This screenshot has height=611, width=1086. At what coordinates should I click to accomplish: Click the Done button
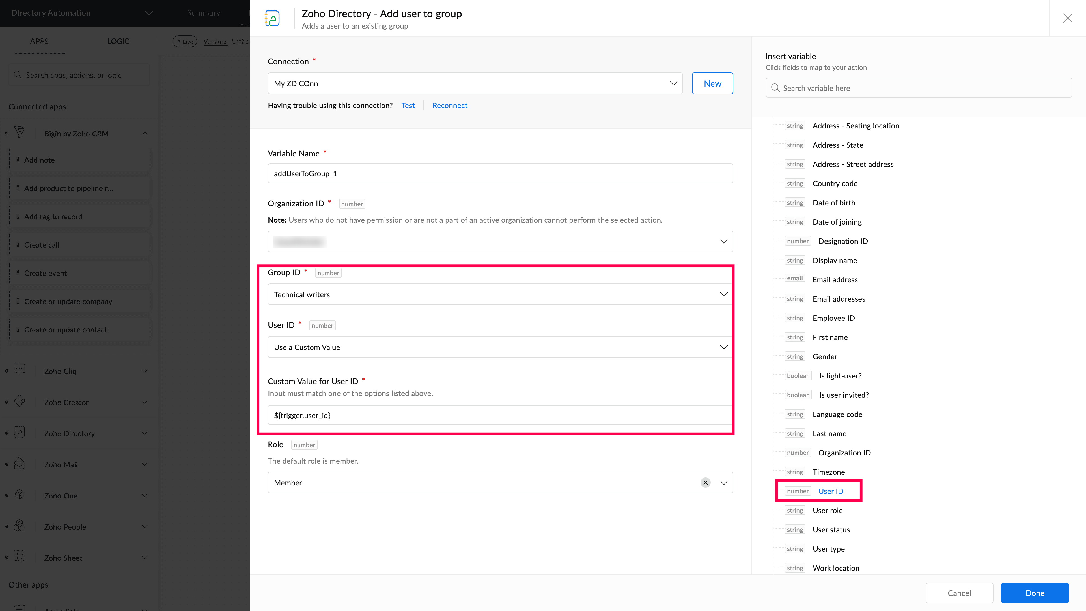coord(1035,593)
